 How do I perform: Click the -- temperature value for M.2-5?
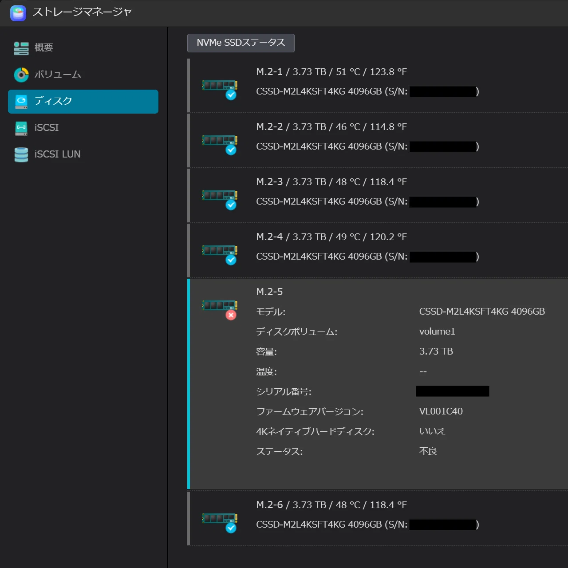pyautogui.click(x=423, y=372)
